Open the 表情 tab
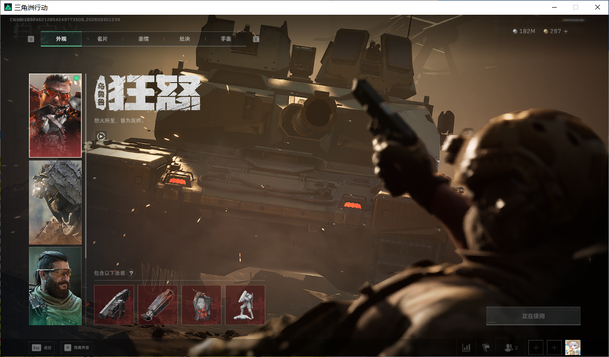Image resolution: width=609 pixels, height=357 pixels. [143, 39]
